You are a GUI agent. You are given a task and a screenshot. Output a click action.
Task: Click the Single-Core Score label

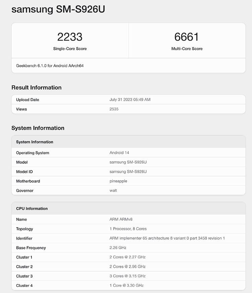(70, 49)
